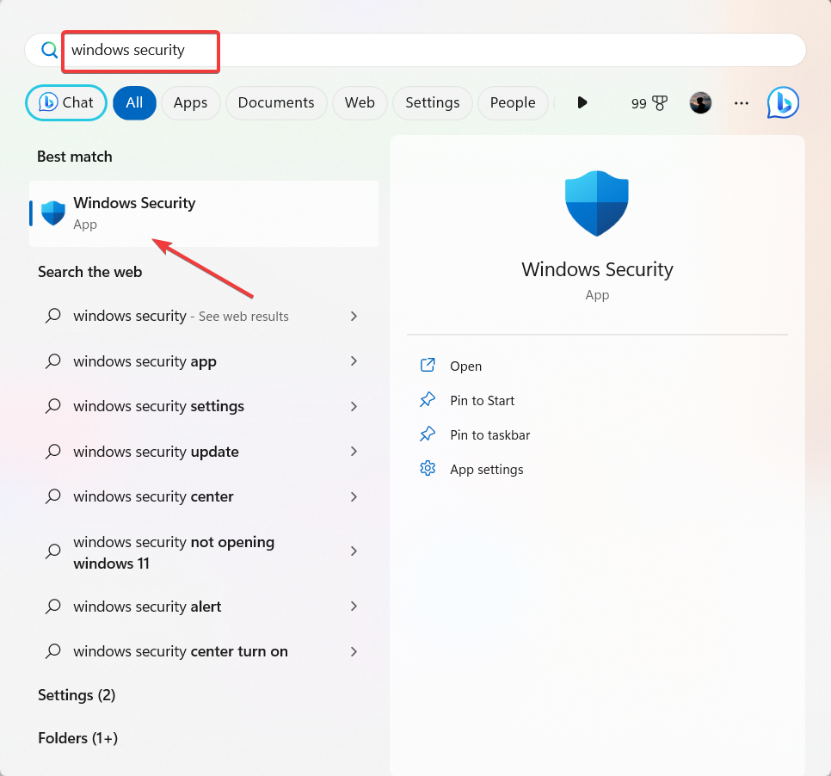Expand 'windows security alert' suggestion chevron
The height and width of the screenshot is (776, 831).
(354, 606)
